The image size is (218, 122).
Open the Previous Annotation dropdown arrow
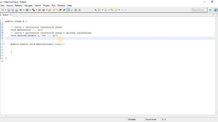109,10
